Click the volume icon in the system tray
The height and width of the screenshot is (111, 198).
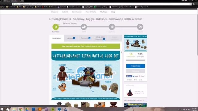[x=189, y=109]
